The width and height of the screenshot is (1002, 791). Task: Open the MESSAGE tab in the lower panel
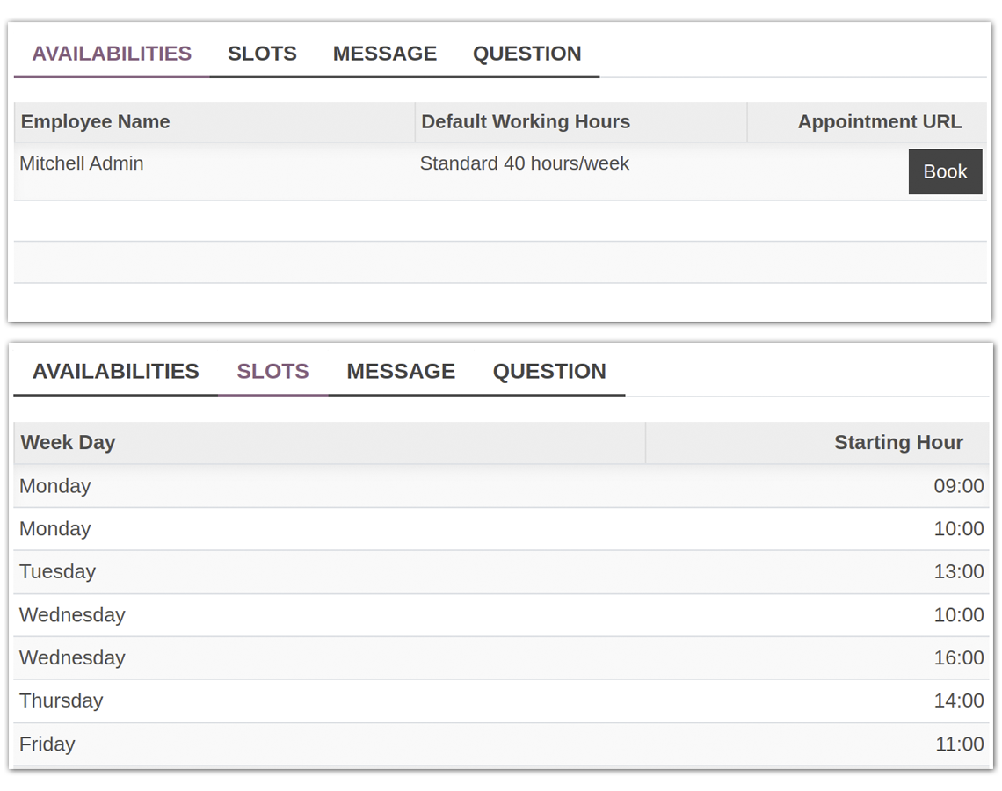tap(401, 371)
